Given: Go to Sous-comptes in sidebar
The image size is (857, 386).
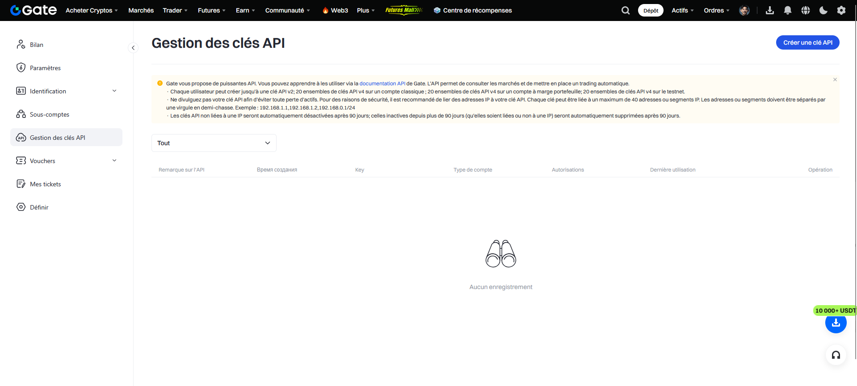Looking at the screenshot, I should [x=49, y=114].
